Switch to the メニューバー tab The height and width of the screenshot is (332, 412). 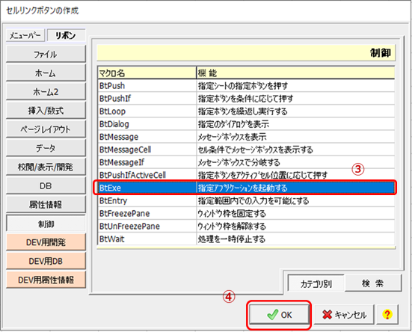[25, 35]
